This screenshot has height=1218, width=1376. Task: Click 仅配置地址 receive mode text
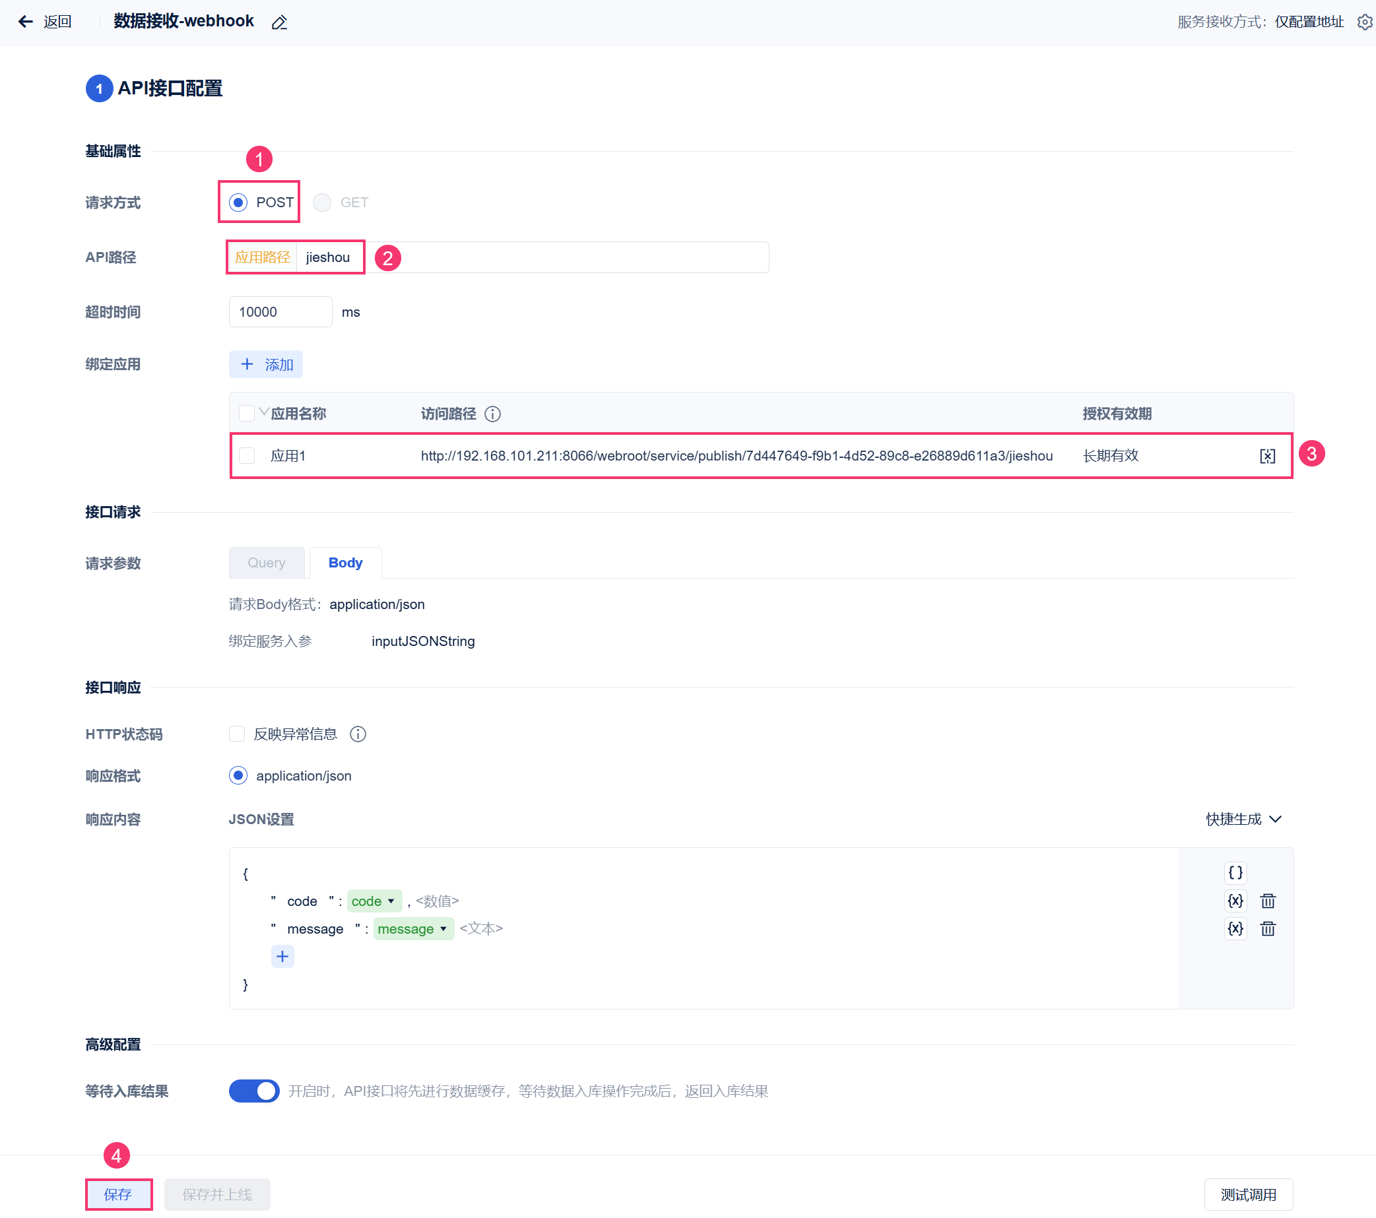coord(1309,22)
